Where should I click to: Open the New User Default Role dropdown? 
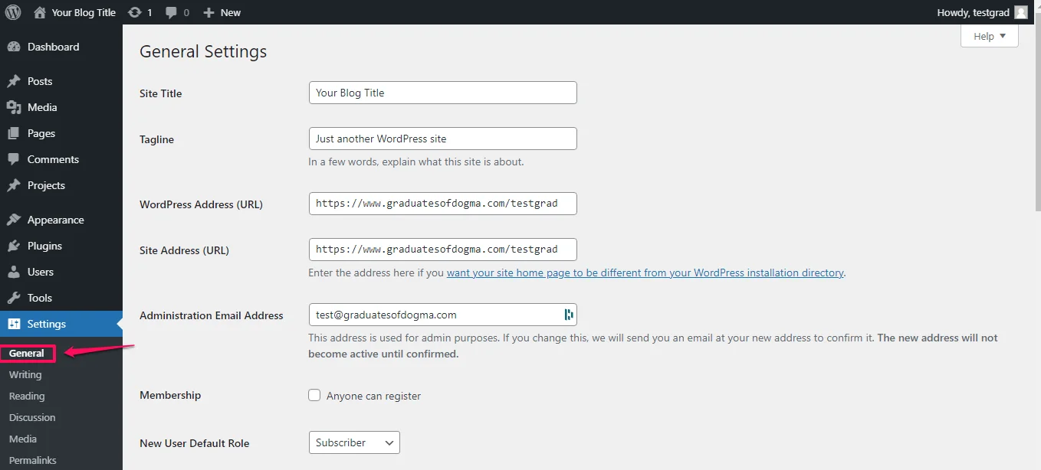pyautogui.click(x=353, y=442)
